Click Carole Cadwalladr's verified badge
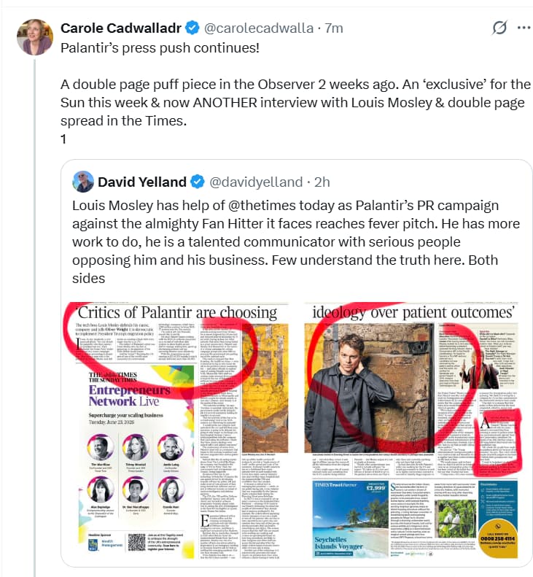Image resolution: width=533 pixels, height=577 pixels. (192, 28)
